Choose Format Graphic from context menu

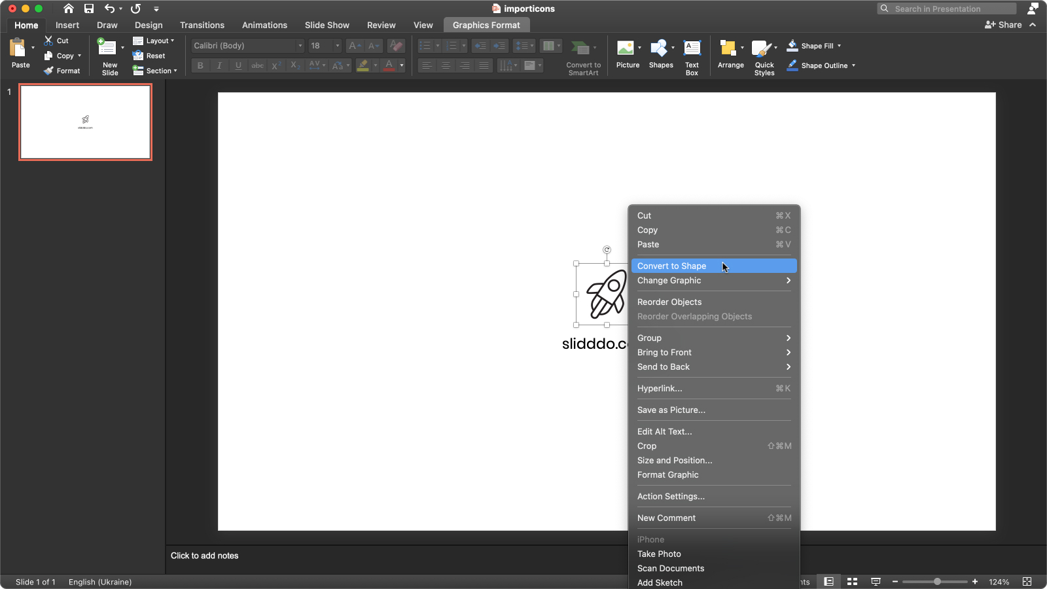[714, 474]
